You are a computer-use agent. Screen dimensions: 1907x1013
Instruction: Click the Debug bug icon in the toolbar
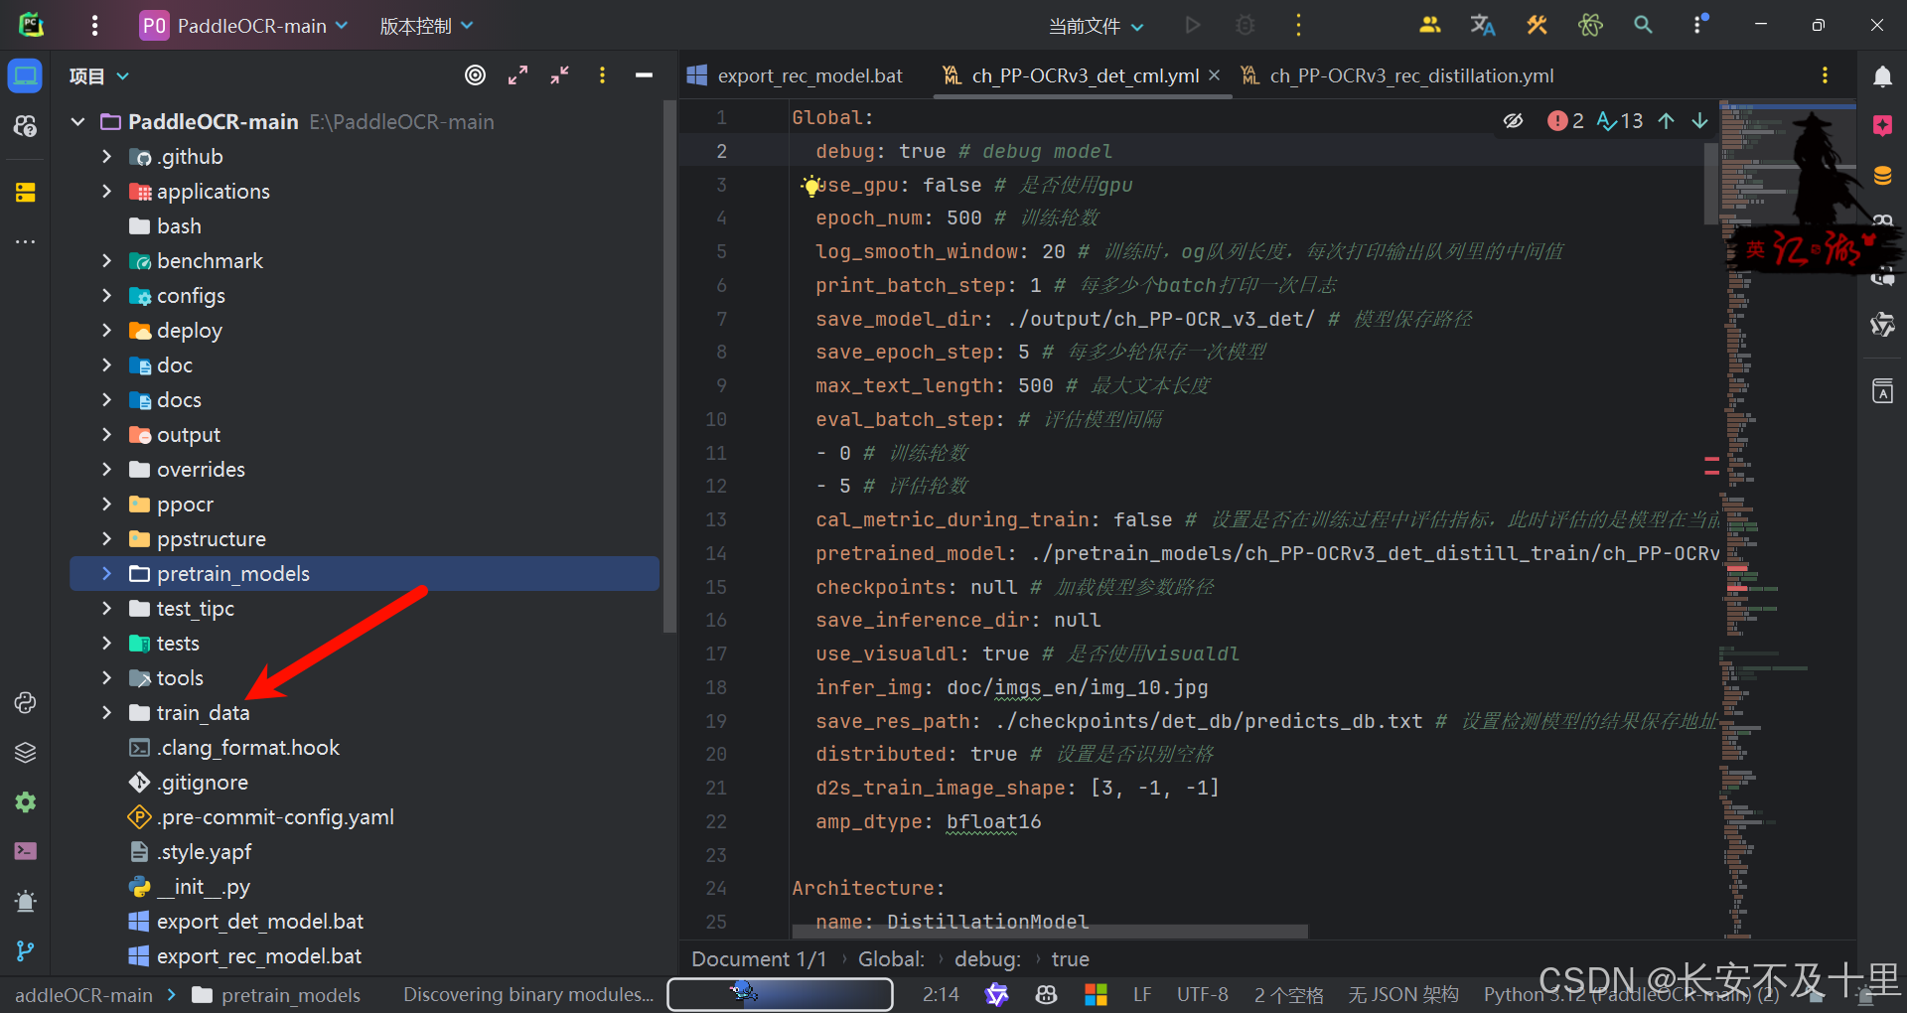(1245, 26)
